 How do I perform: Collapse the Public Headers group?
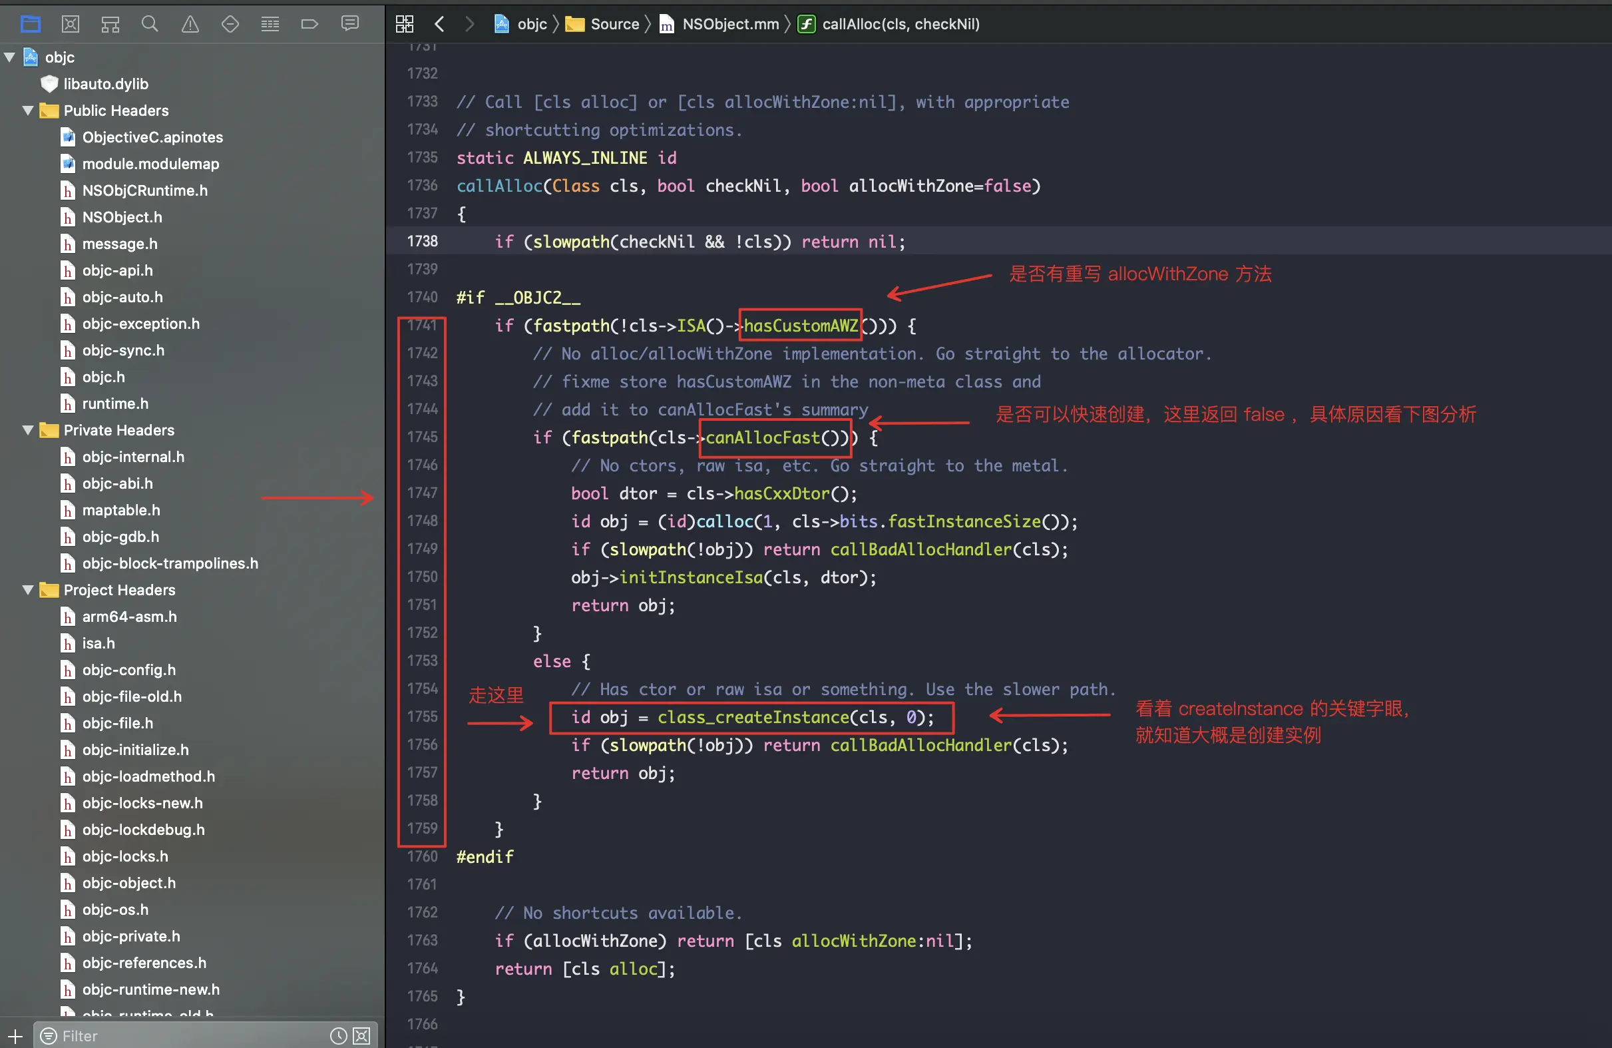click(28, 111)
